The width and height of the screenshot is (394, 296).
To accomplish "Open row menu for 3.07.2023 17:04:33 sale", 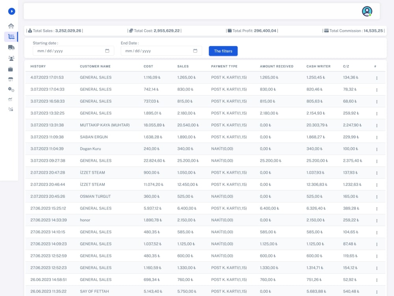I will coord(377,90).
